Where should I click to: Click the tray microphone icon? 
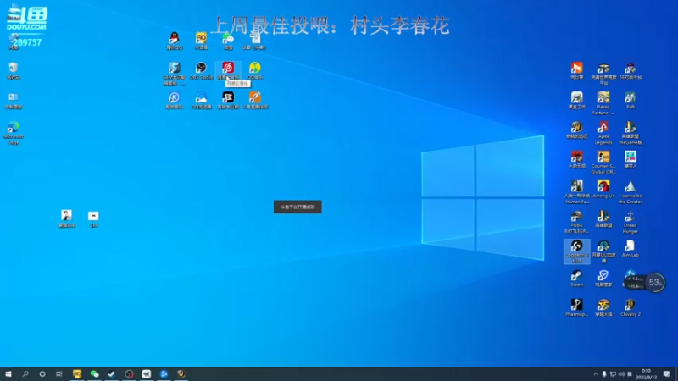click(604, 374)
